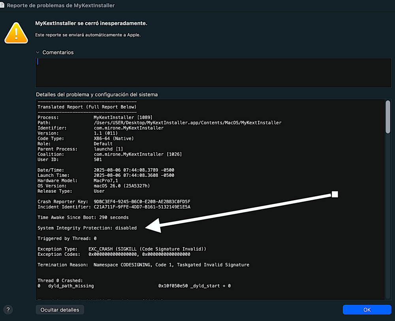395x321 pixels.
Task: Click Role value 'Default'
Action: tap(103, 144)
